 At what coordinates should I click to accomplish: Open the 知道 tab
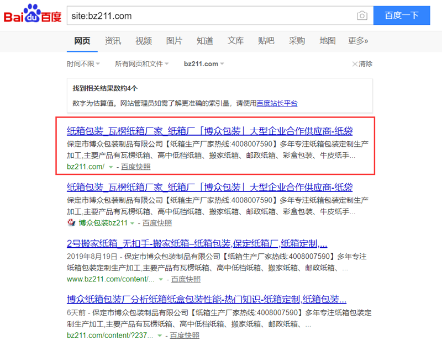[x=205, y=41]
